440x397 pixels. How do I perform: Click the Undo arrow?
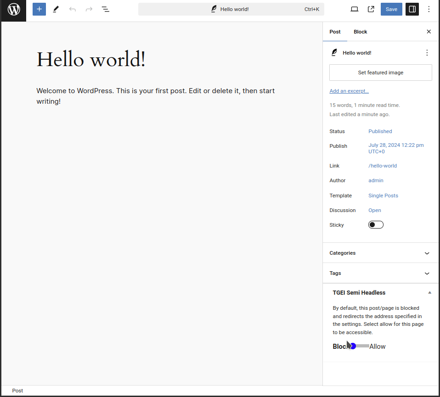[73, 9]
